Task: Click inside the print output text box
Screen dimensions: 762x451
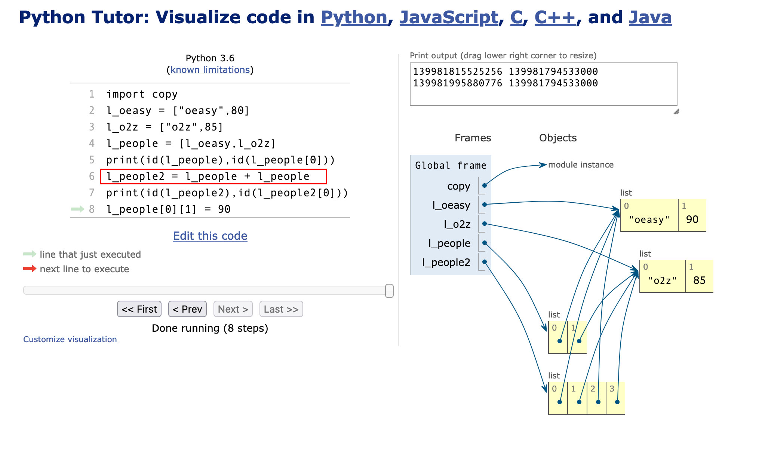Action: 543,84
